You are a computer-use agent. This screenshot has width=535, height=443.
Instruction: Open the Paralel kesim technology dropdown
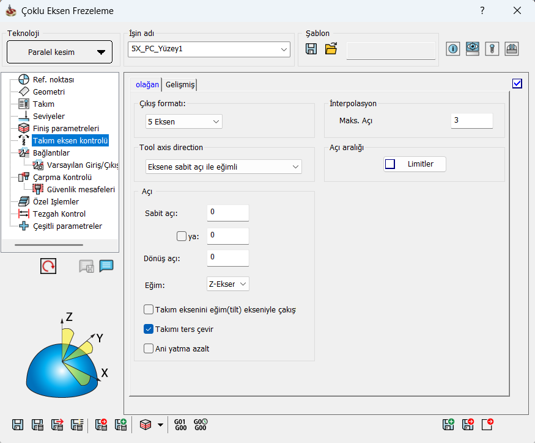pos(59,52)
